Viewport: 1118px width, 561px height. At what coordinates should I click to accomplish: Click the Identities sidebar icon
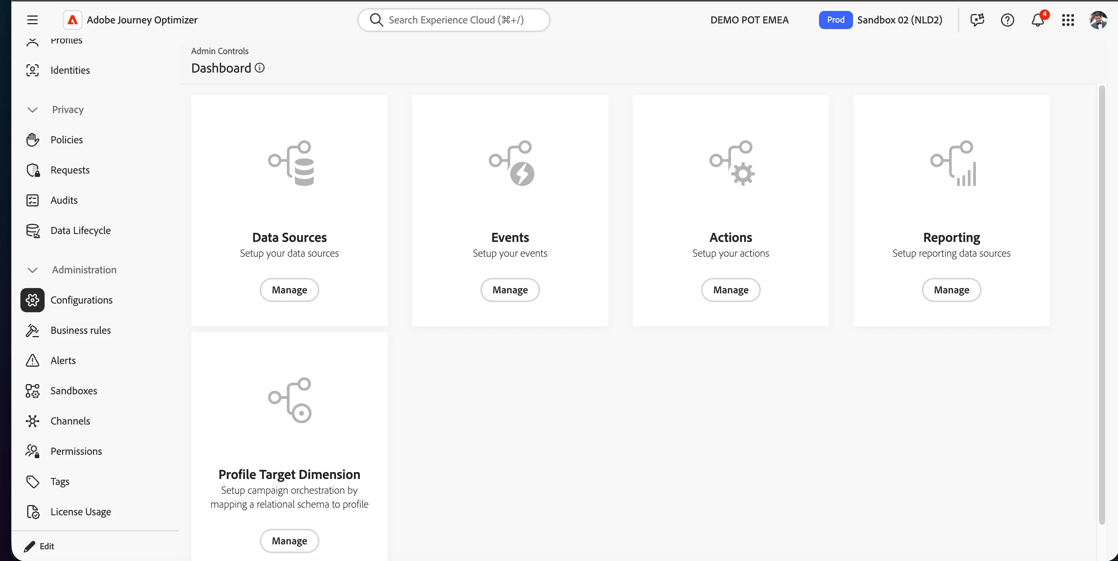coord(33,70)
